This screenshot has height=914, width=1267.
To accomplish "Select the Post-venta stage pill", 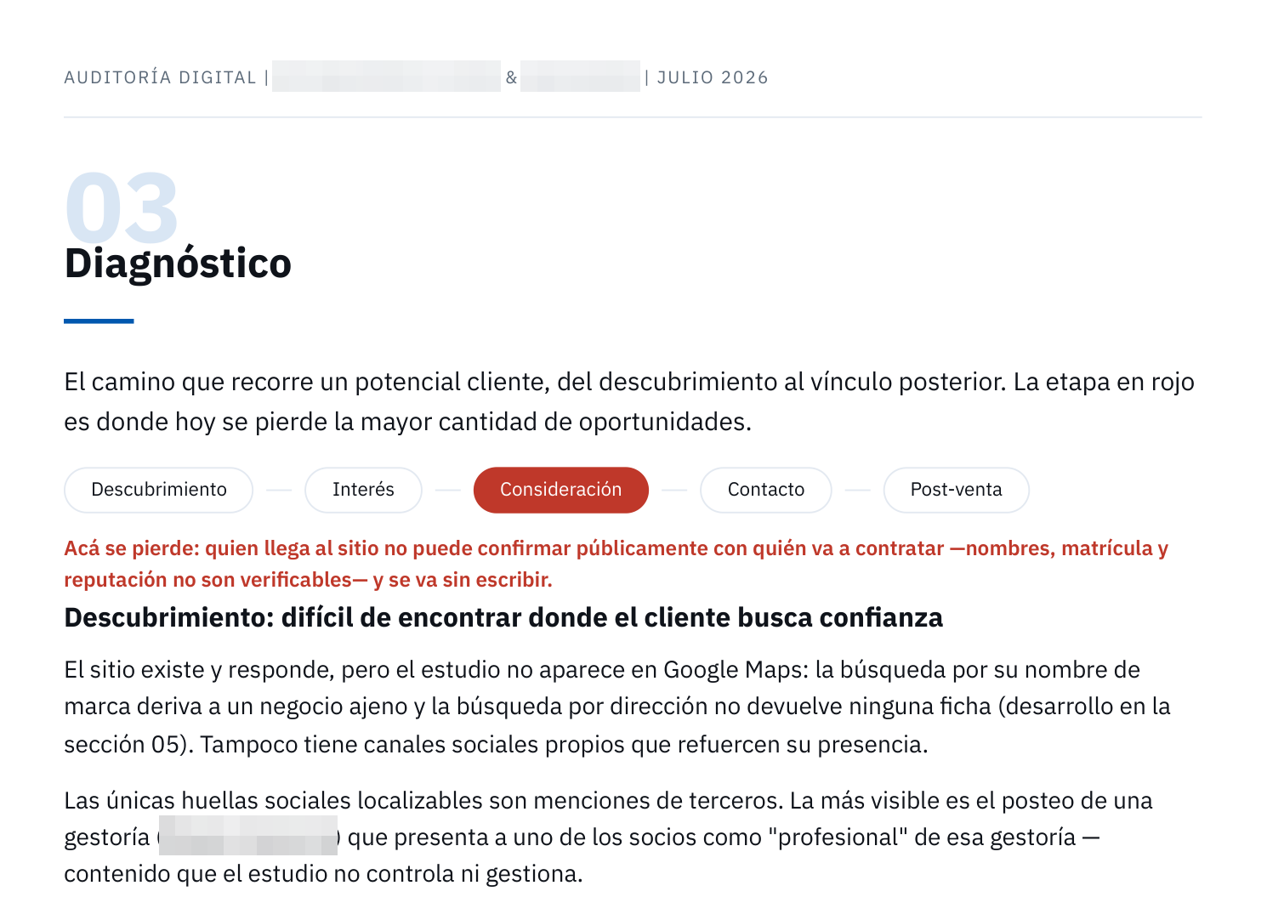I will pos(957,490).
